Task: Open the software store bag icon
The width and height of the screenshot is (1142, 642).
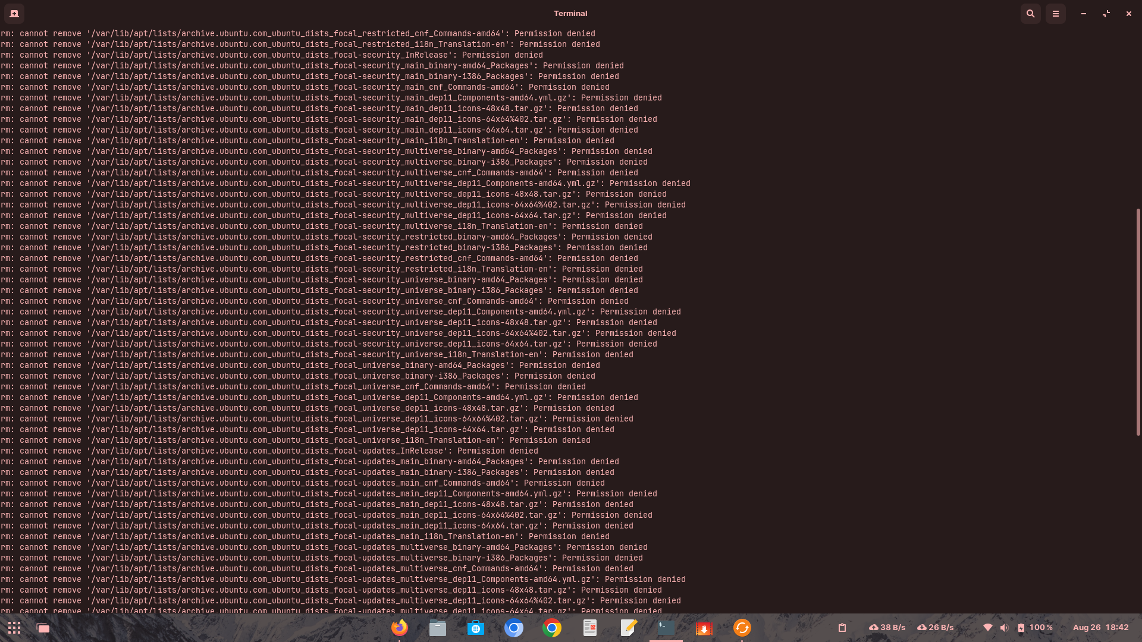Action: (476, 628)
